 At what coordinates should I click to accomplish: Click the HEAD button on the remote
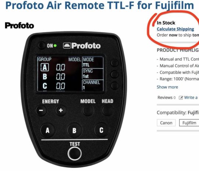(x=108, y=110)
